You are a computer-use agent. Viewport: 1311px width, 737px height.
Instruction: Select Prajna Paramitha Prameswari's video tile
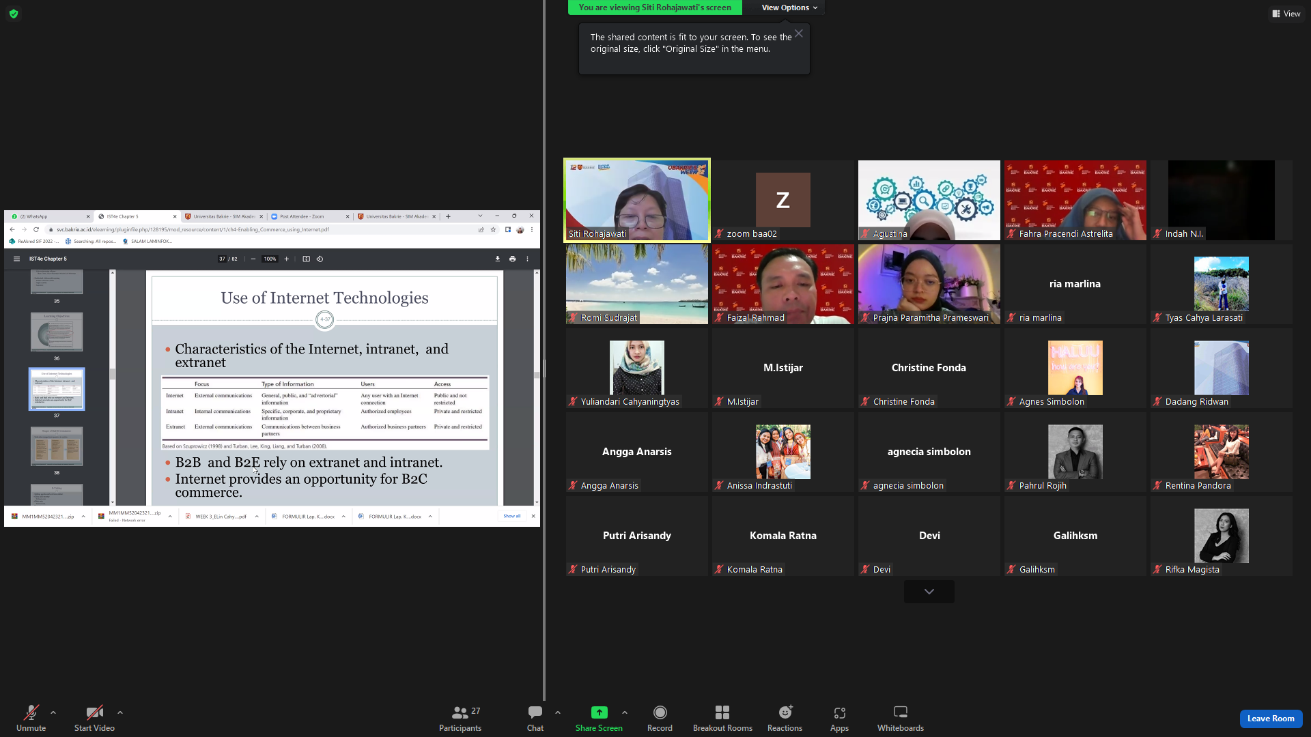pyautogui.click(x=929, y=284)
